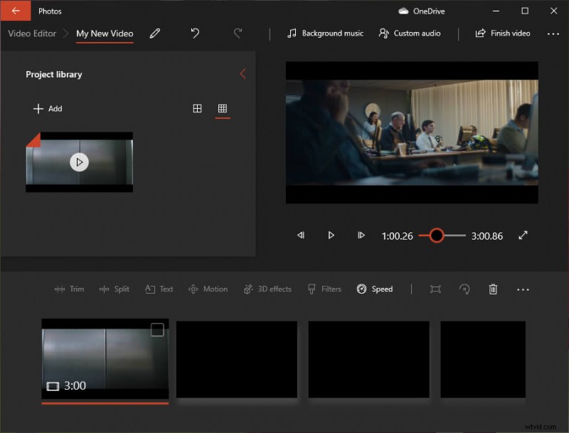569x433 pixels.
Task: Add Background music
Action: coord(325,33)
